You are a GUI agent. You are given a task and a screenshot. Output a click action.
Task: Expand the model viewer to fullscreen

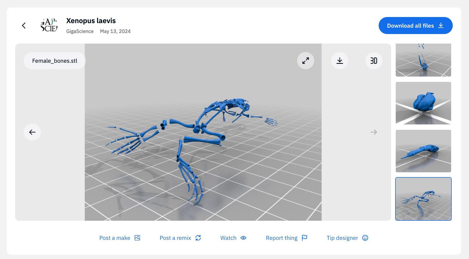[x=306, y=61]
